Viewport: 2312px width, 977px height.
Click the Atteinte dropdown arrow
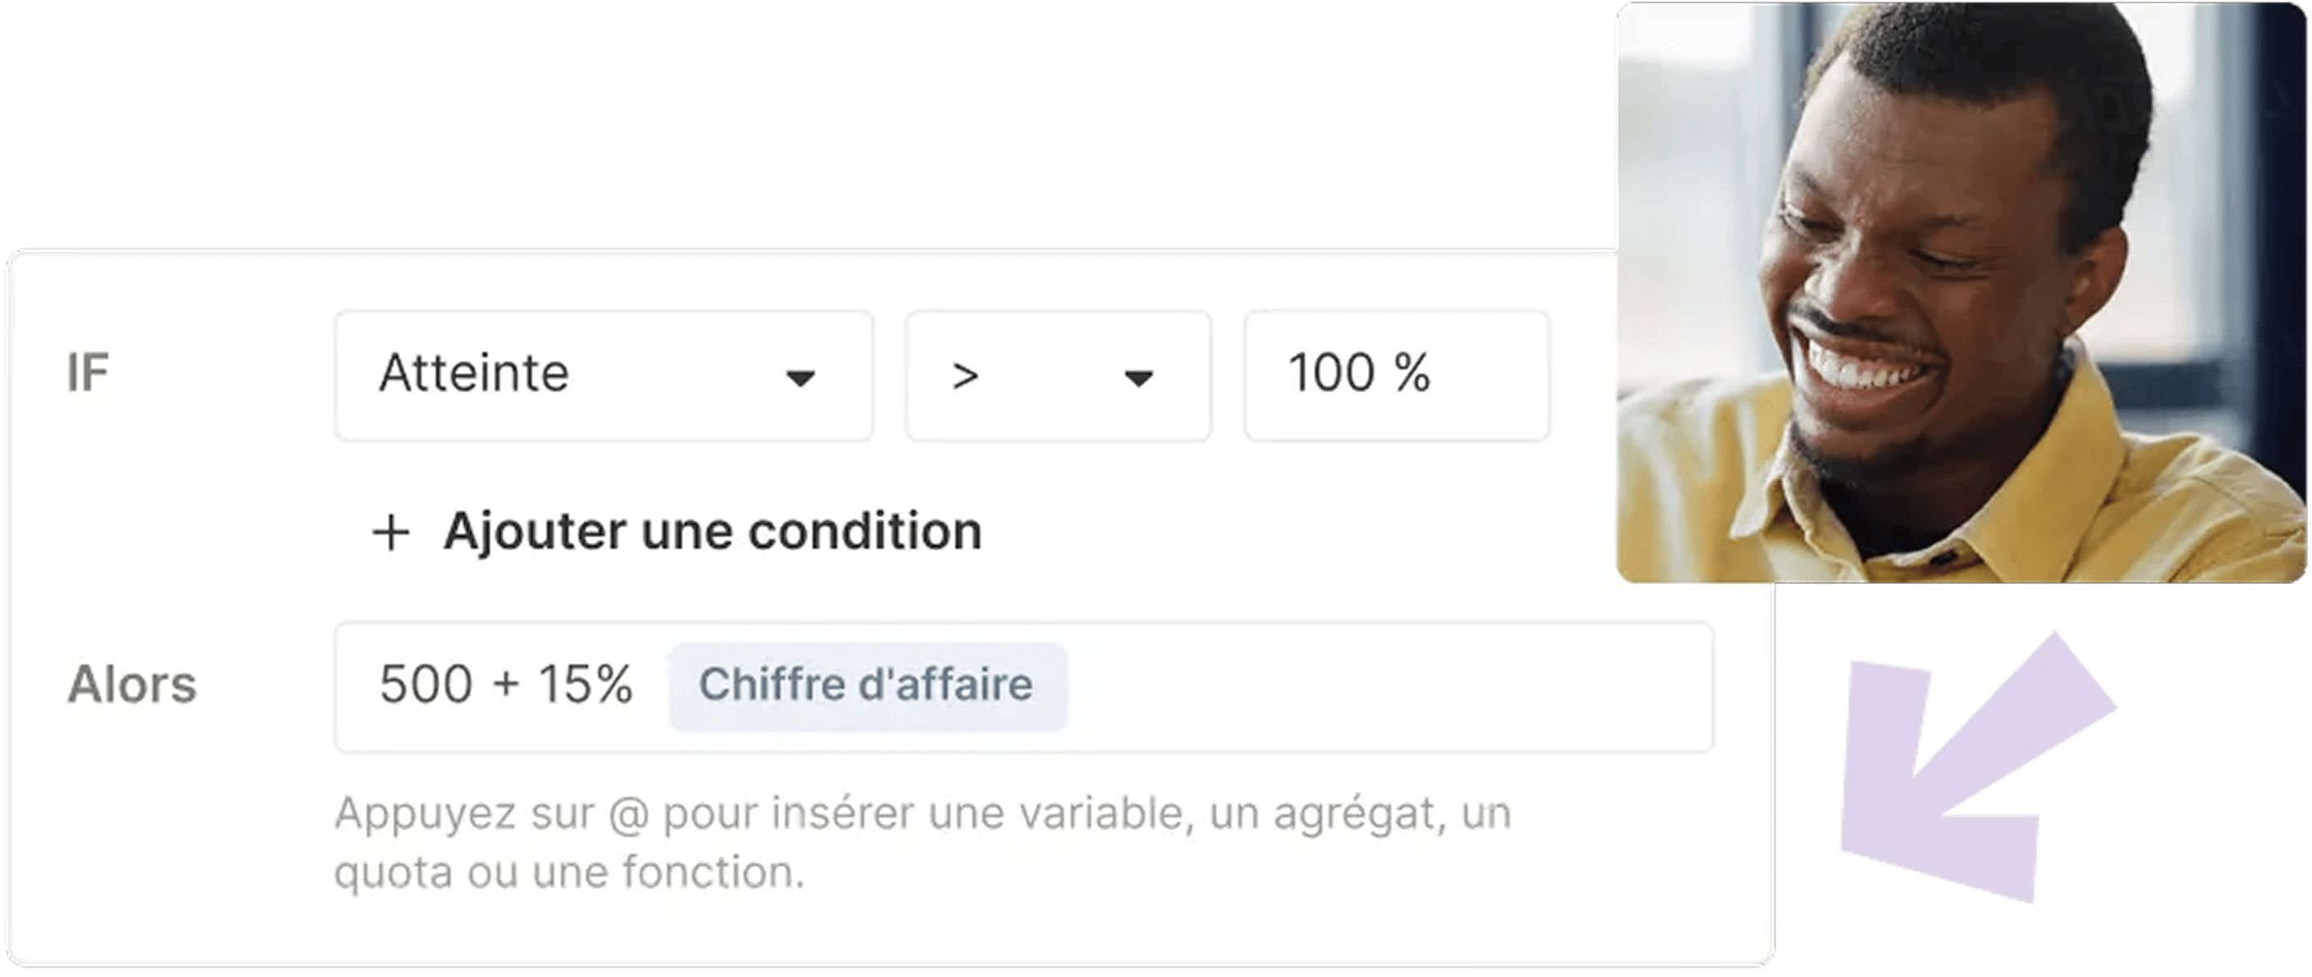pos(800,377)
